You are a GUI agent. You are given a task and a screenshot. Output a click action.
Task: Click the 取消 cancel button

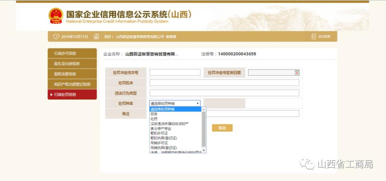(x=222, y=128)
